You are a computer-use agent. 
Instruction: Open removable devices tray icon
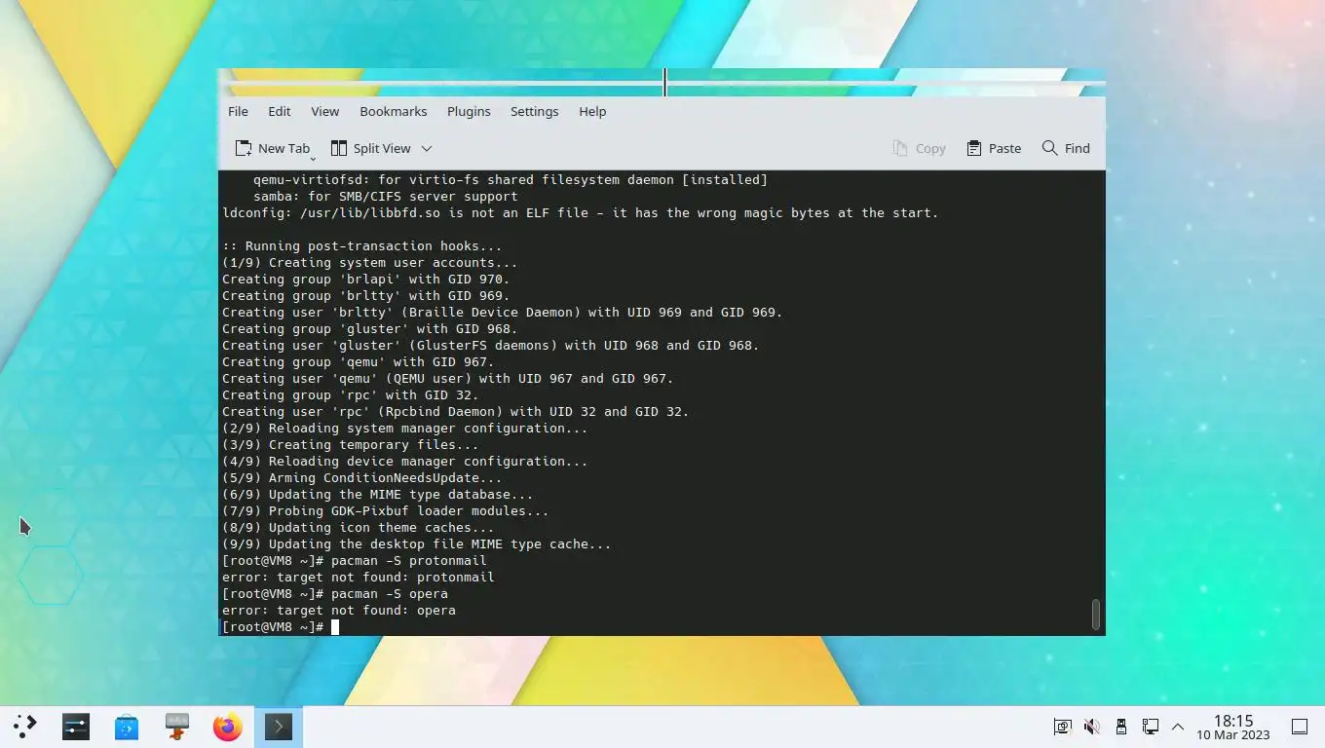[1121, 727]
